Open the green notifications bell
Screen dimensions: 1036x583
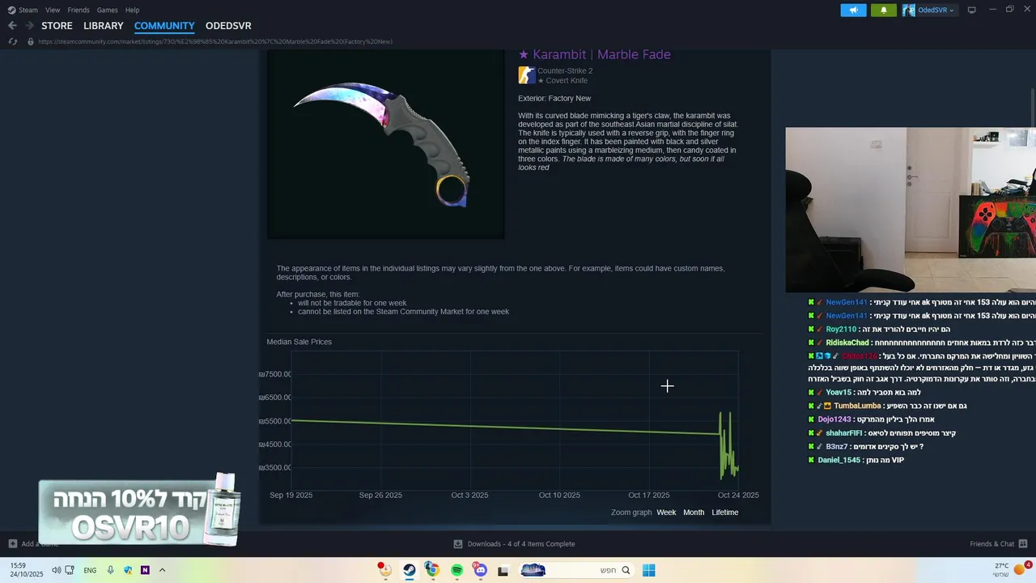click(884, 10)
